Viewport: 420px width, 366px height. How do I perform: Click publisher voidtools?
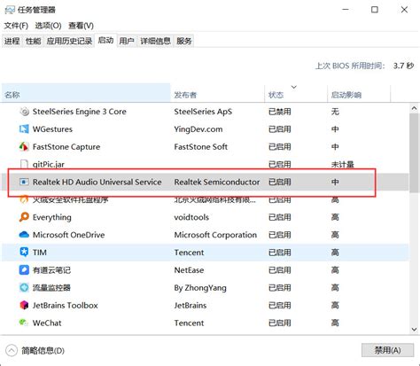191,217
